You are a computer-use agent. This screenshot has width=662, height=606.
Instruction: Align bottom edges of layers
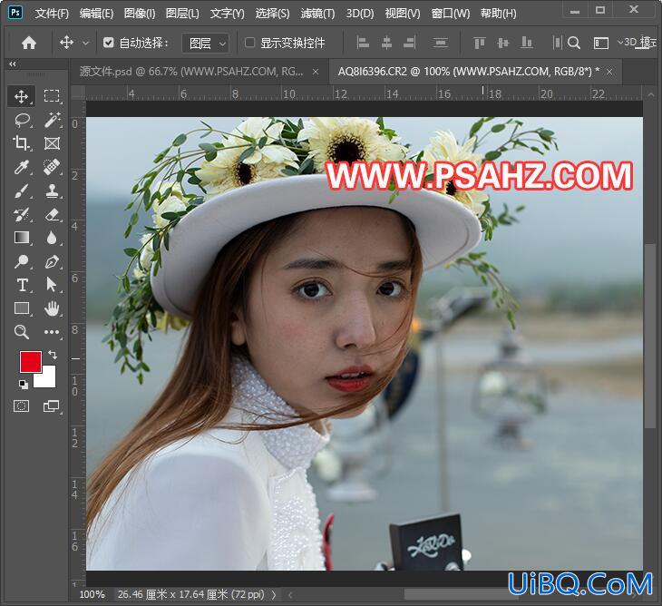pyautogui.click(x=527, y=43)
